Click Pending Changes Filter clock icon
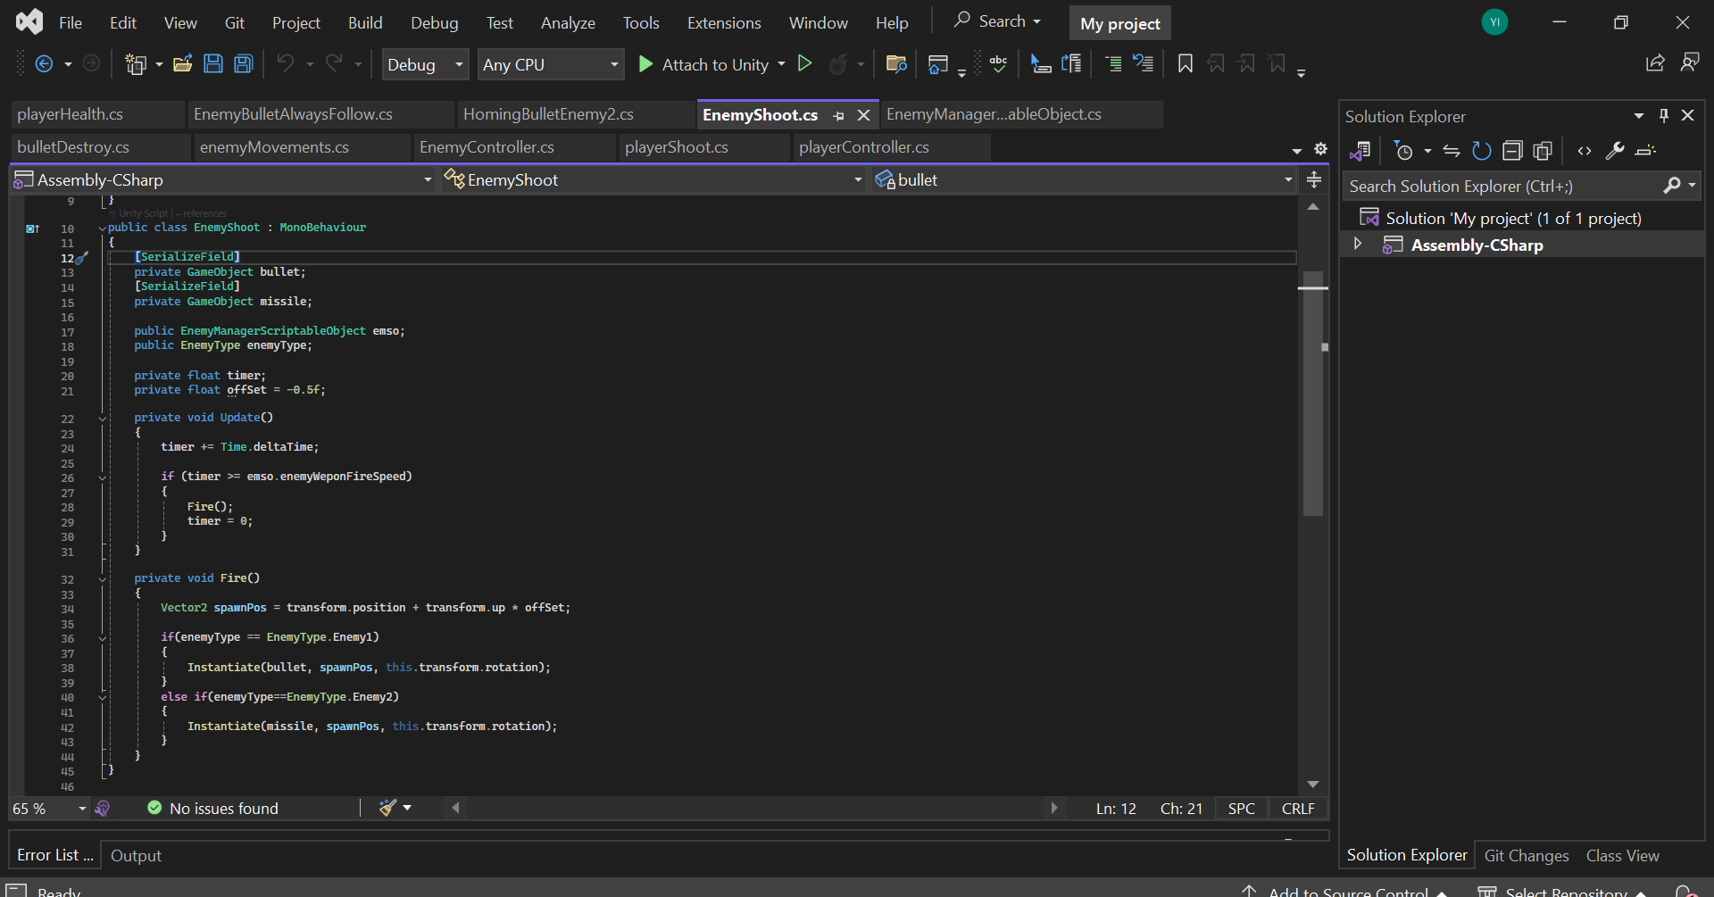 pyautogui.click(x=1403, y=151)
